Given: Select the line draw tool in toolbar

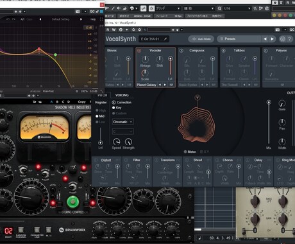Looking at the screenshot, I should point(113,8).
